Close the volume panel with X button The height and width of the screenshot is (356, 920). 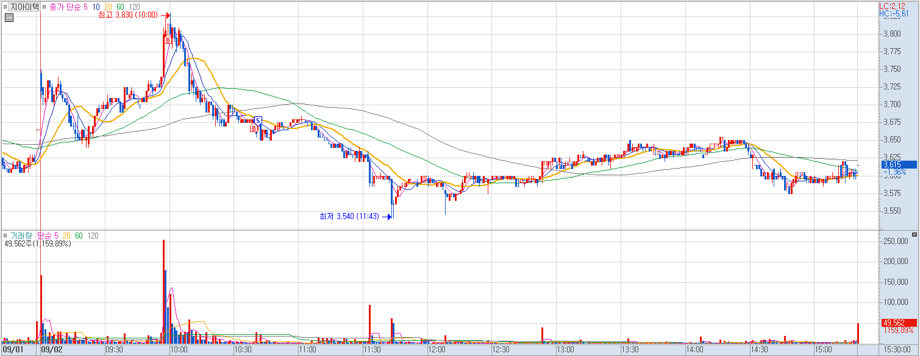coord(913,234)
